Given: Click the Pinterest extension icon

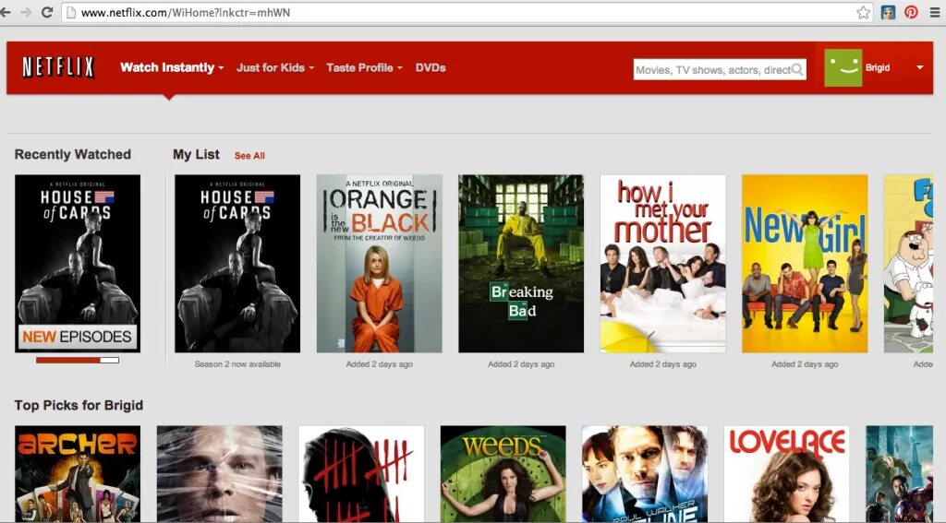Looking at the screenshot, I should [911, 12].
